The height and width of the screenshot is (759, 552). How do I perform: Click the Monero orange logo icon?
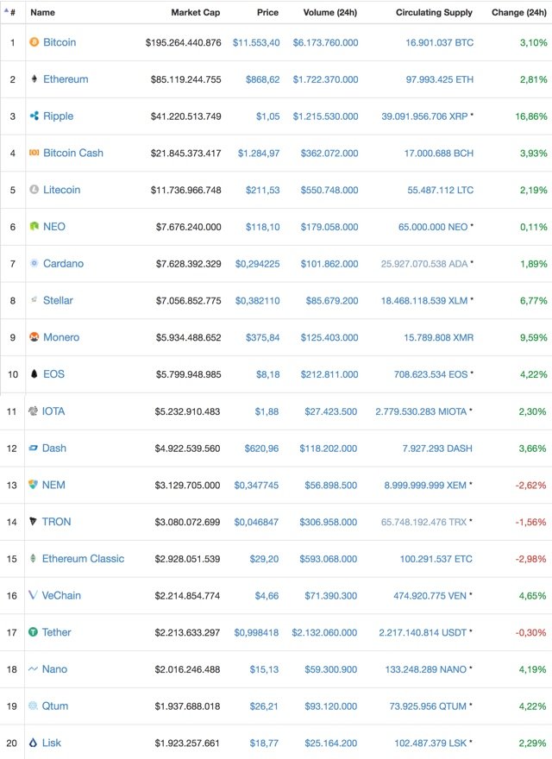pos(34,337)
